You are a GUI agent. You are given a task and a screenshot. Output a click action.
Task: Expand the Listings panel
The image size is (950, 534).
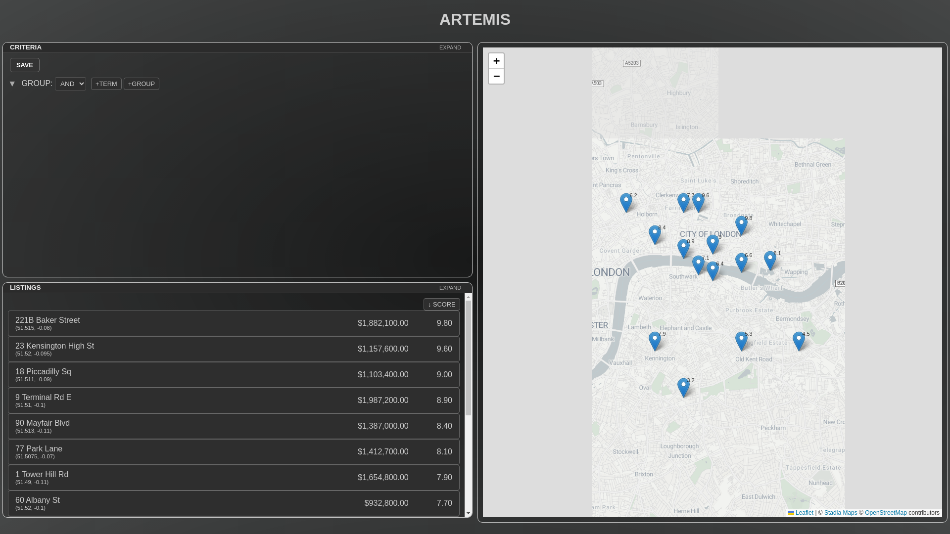pyautogui.click(x=450, y=288)
